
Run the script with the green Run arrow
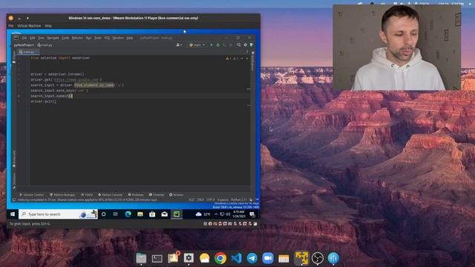pos(212,44)
